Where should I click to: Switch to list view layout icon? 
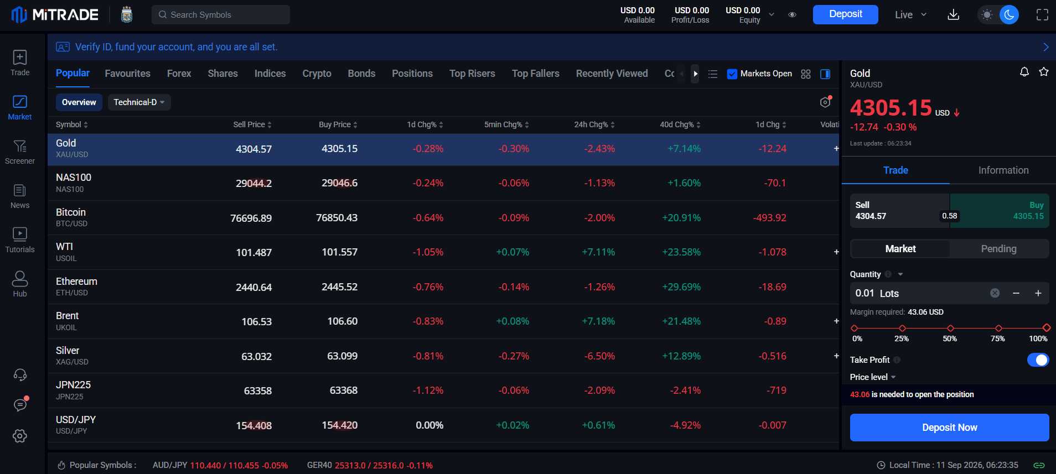713,74
